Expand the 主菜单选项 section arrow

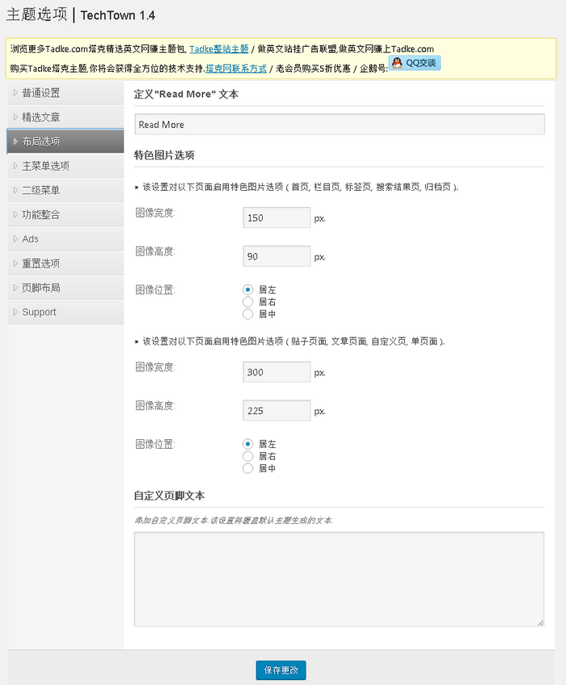(x=15, y=166)
